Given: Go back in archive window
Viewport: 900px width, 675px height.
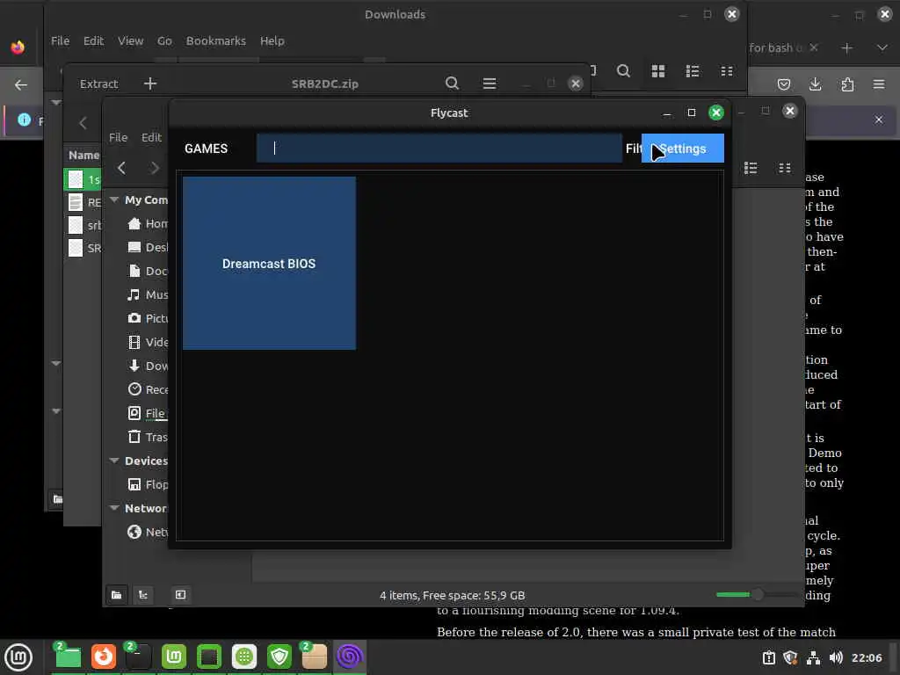Looking at the screenshot, I should point(83,123).
